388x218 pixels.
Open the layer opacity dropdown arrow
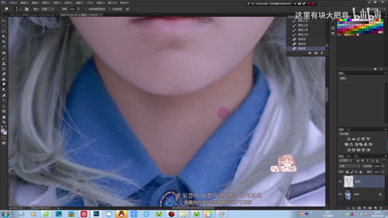coord(383,166)
